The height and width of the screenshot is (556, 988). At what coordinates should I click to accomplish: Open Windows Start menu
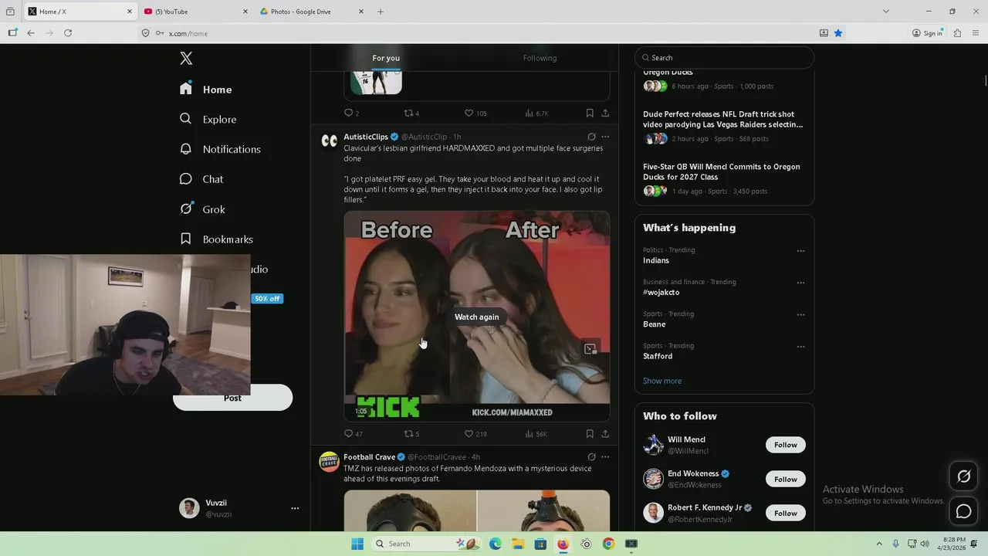357,544
